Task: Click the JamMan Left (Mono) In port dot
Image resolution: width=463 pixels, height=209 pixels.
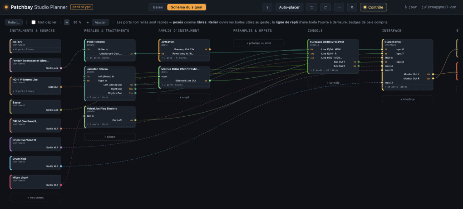Action: click(x=84, y=76)
